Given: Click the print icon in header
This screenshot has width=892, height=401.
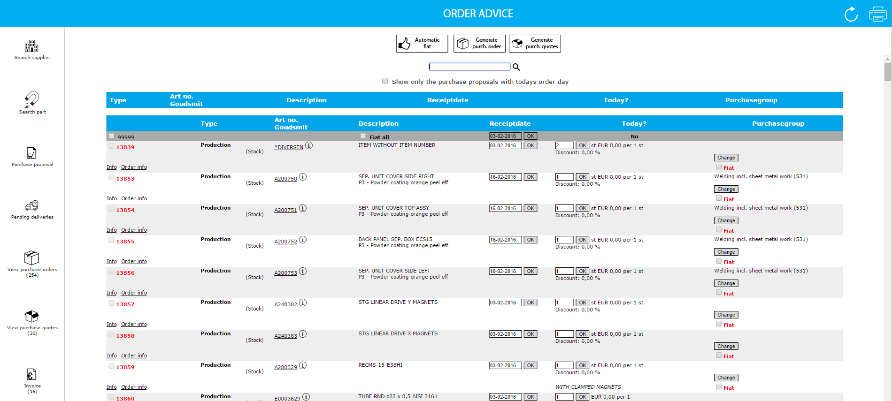Looking at the screenshot, I should [x=877, y=14].
